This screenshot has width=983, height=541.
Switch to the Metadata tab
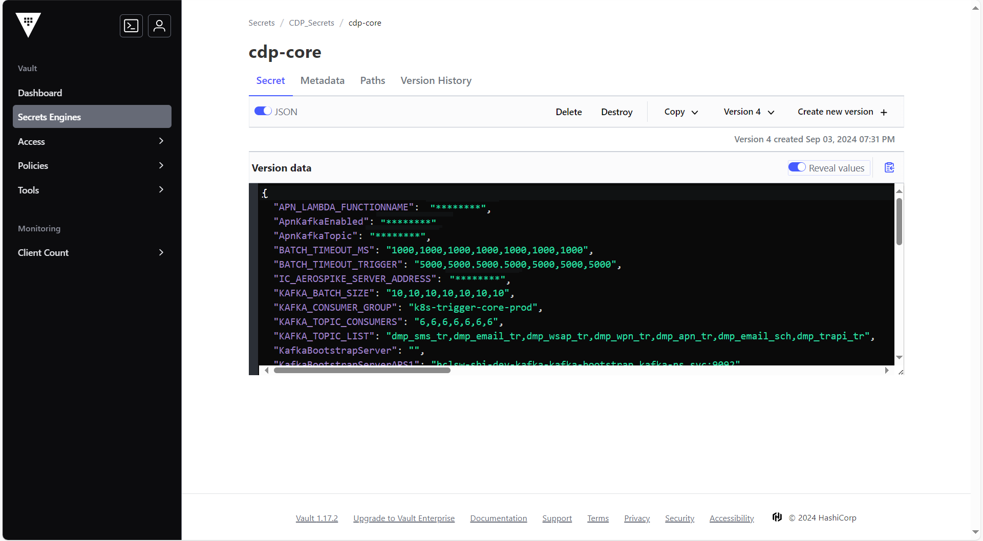coord(322,80)
